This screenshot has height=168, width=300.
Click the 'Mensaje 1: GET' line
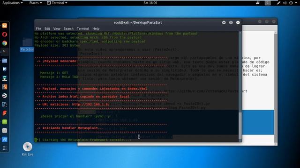pyautogui.click(x=54, y=73)
